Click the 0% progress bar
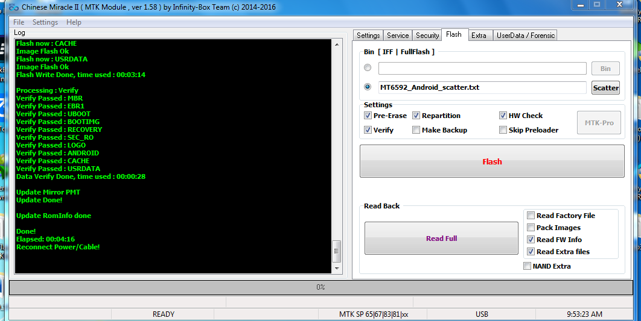 click(x=320, y=287)
